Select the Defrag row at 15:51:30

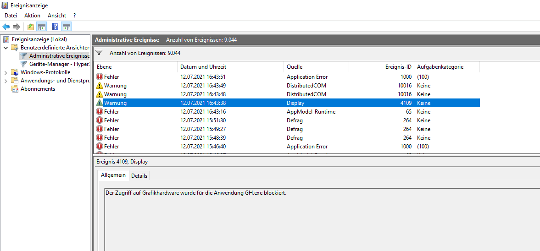click(x=287, y=120)
